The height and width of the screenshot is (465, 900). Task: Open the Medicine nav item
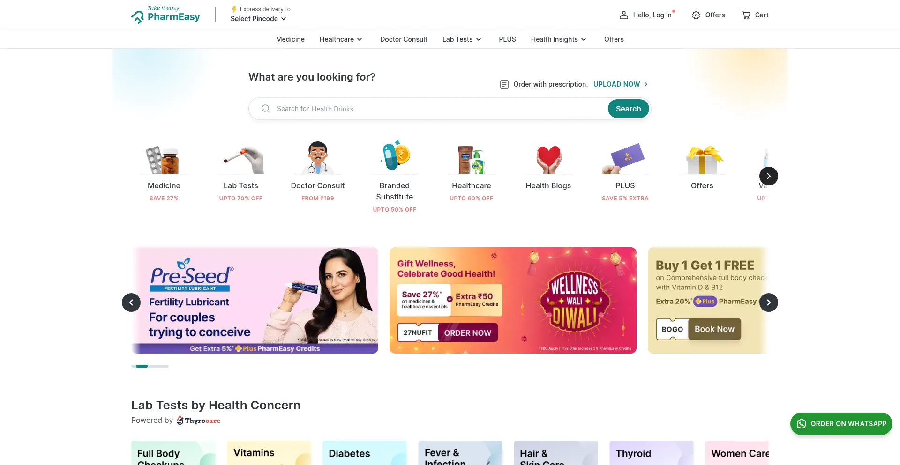click(x=290, y=39)
